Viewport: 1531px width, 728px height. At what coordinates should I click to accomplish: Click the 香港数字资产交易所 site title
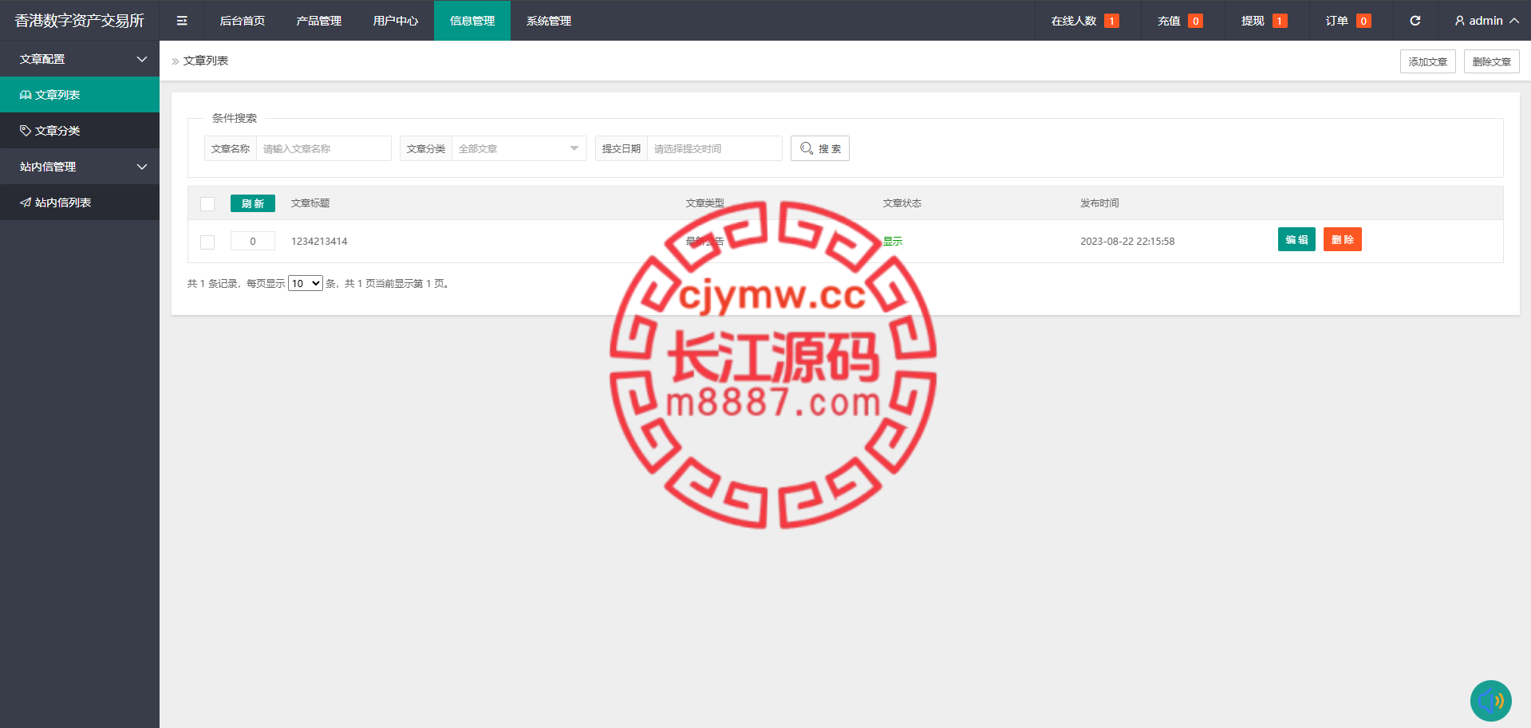point(80,21)
